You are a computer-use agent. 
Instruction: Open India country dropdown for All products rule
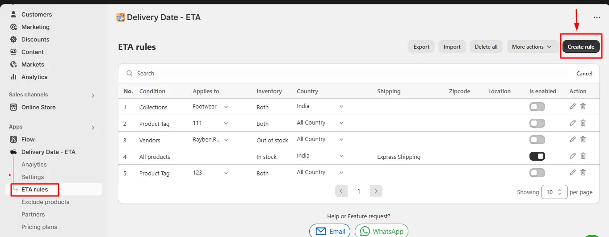tap(320, 156)
